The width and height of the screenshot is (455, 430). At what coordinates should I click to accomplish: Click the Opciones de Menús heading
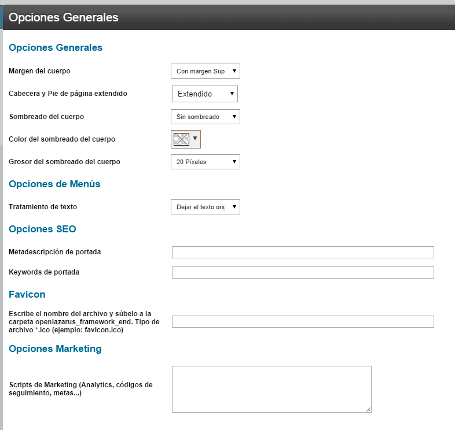coord(54,184)
